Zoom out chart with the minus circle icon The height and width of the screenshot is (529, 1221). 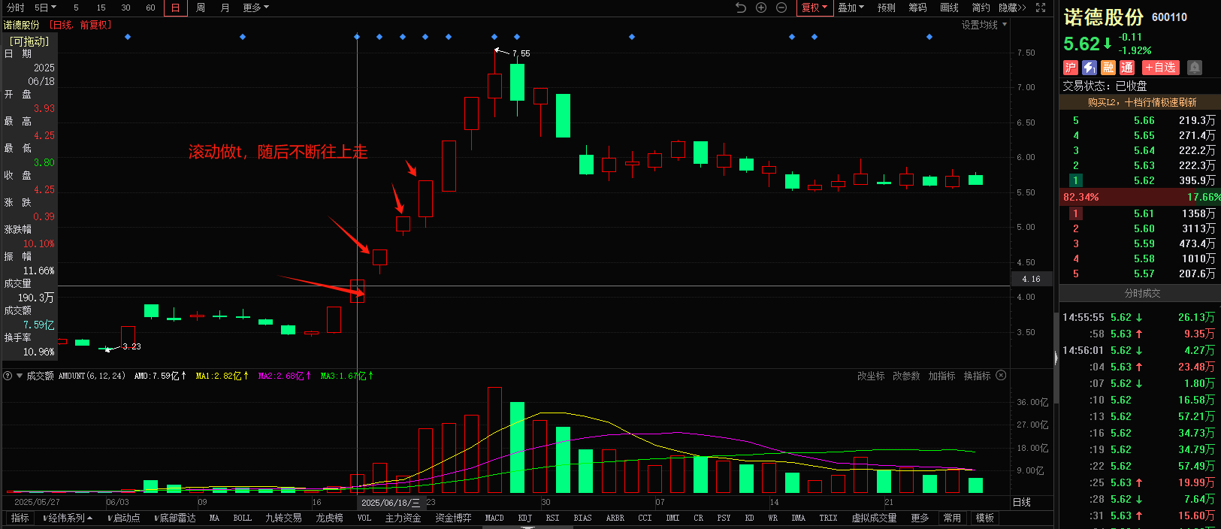[x=781, y=8]
